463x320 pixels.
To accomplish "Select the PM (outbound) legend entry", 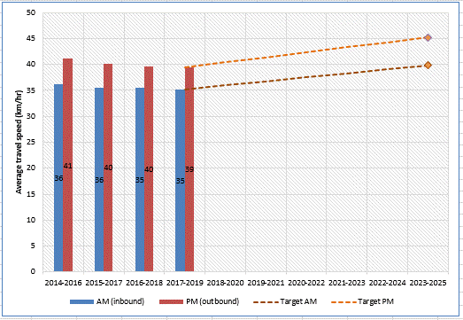I will tap(199, 301).
